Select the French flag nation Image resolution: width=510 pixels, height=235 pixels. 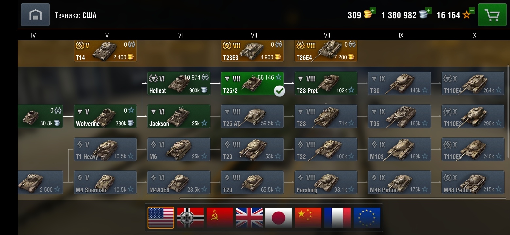click(337, 218)
